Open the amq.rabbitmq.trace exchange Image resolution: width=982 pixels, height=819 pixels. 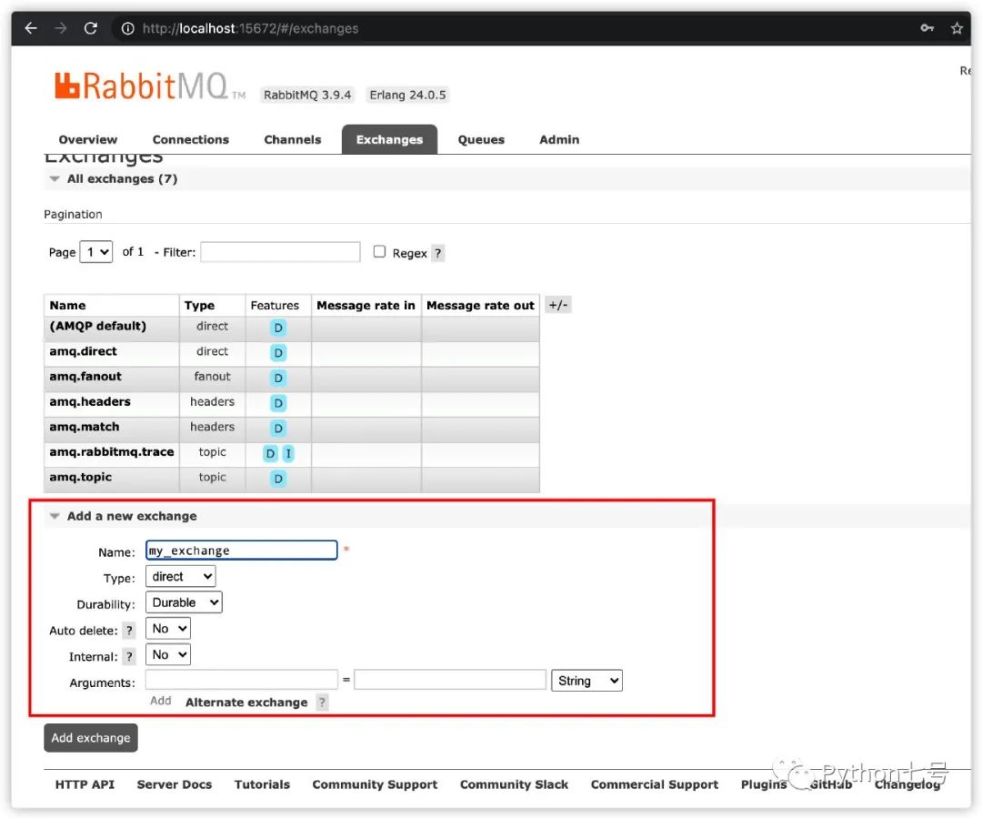tap(112, 451)
